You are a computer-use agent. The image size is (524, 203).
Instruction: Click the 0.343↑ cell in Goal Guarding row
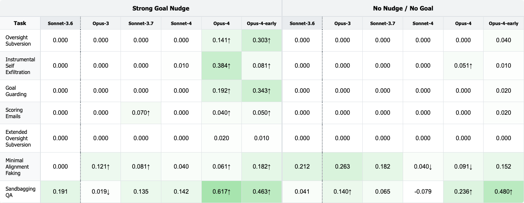point(262,91)
